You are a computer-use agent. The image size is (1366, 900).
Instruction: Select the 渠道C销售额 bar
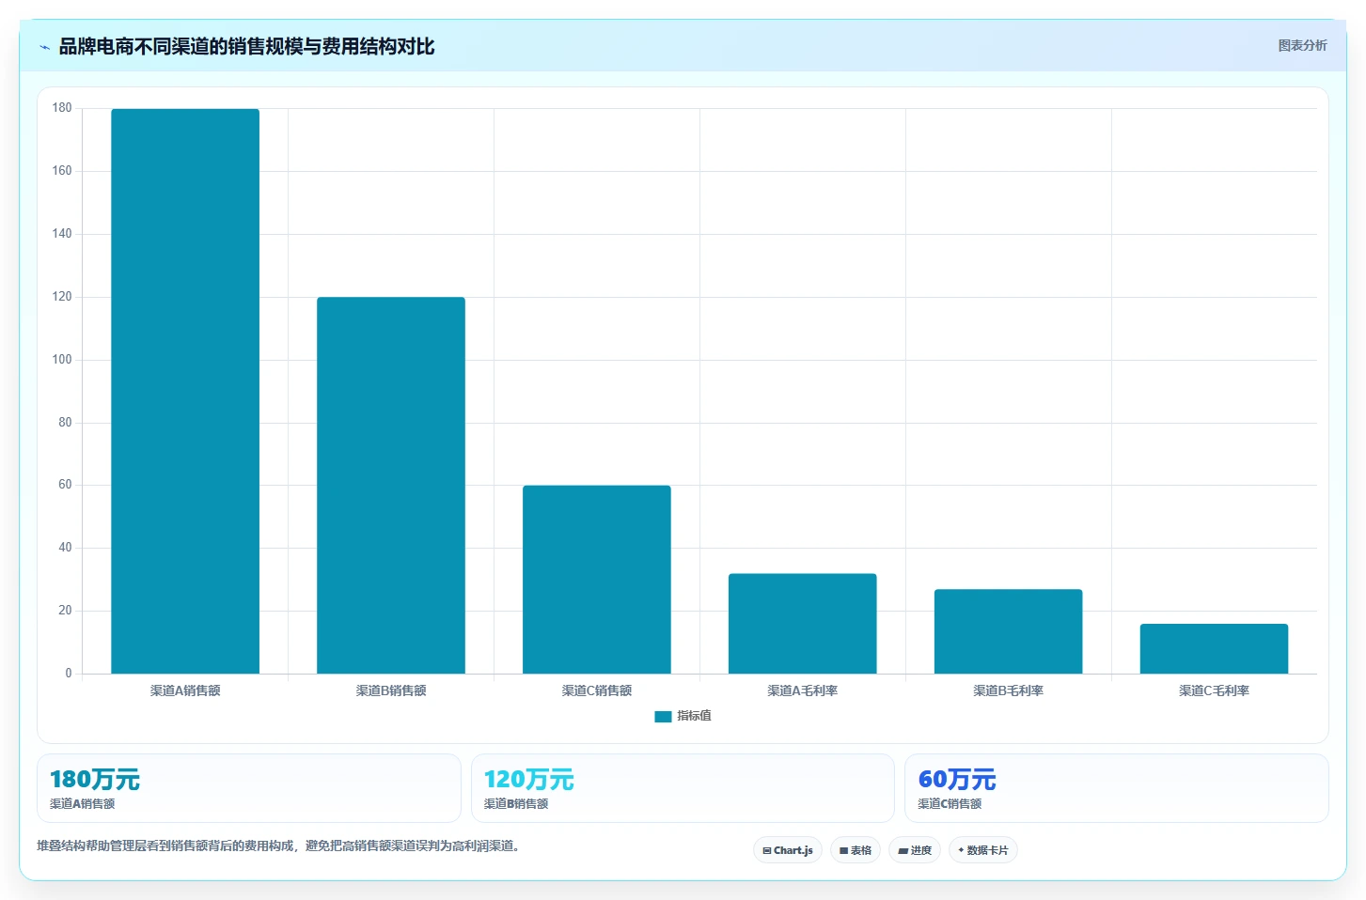coord(597,580)
